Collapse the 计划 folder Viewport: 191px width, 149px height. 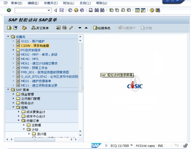[x=24, y=129]
